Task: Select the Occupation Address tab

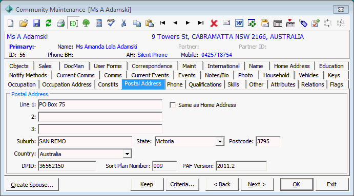Action: click(67, 84)
